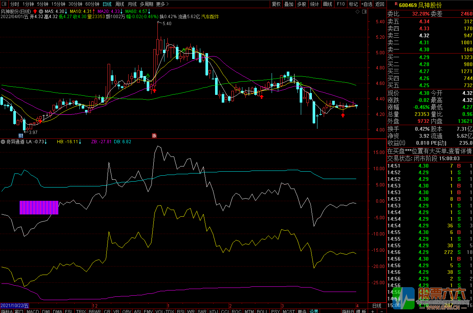This screenshot has height=313, width=473.
Task: Select the 买一 4.29 order row
Action: click(430, 57)
